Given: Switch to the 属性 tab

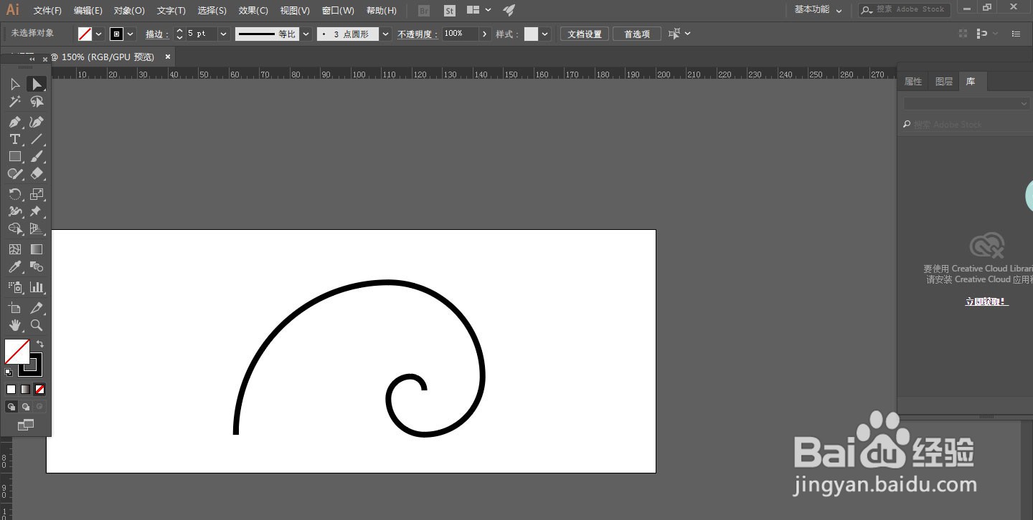Looking at the screenshot, I should coord(913,82).
